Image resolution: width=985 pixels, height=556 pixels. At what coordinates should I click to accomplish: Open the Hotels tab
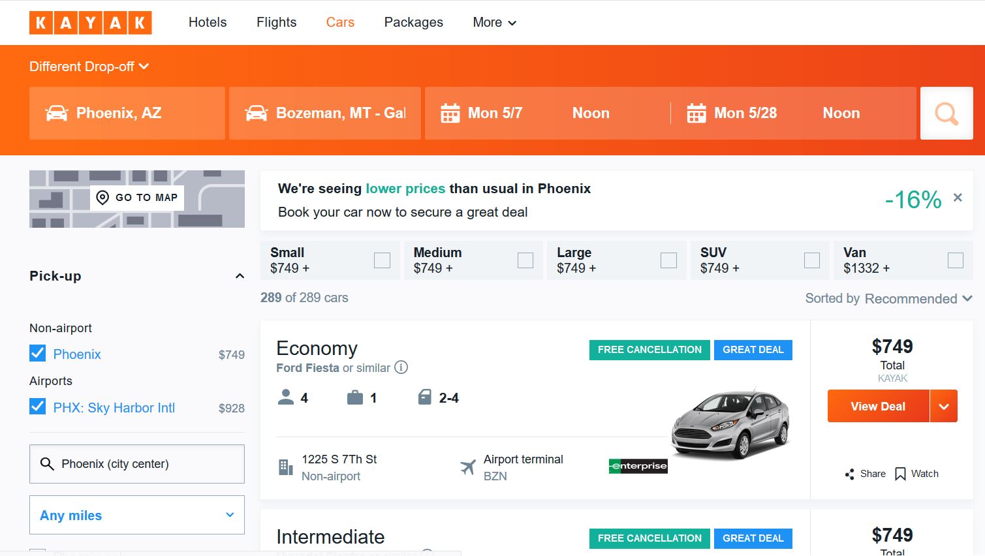point(208,22)
